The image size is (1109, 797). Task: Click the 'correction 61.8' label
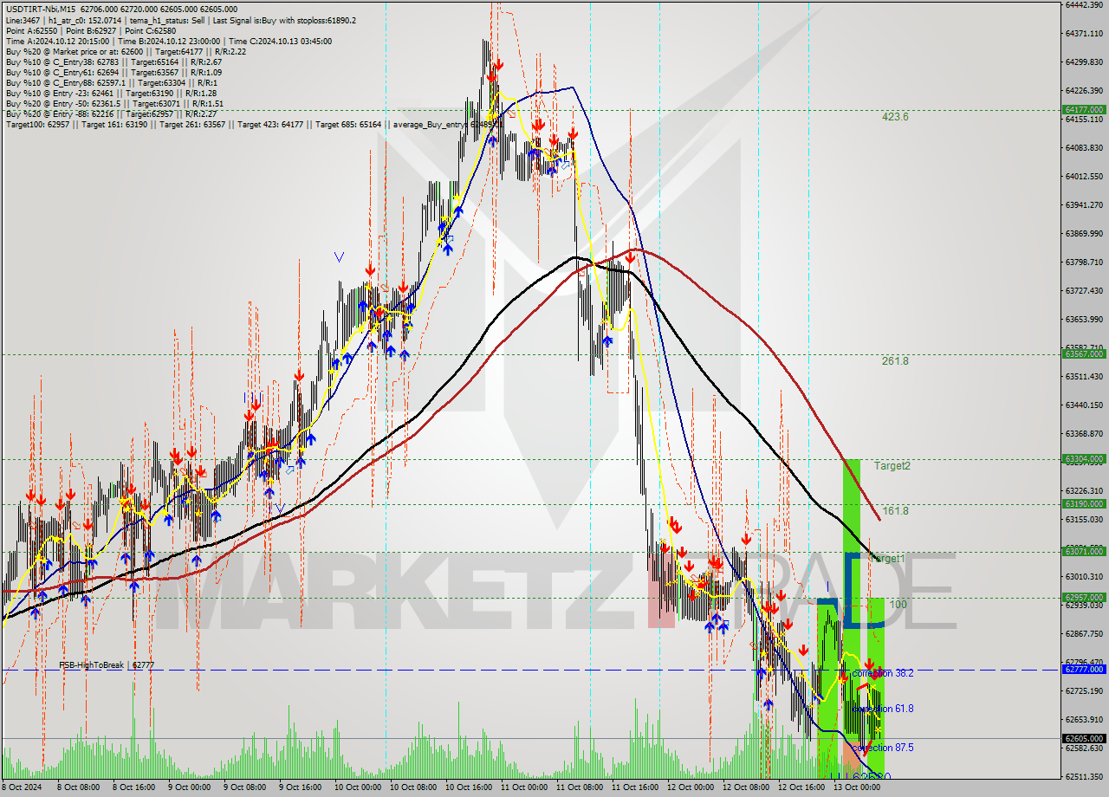point(882,709)
